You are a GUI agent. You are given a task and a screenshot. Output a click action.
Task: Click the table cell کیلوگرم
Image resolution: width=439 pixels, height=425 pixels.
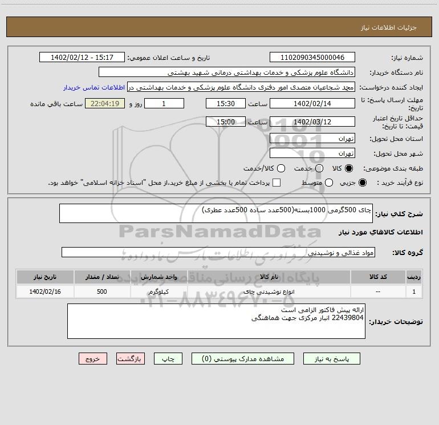coord(158,292)
